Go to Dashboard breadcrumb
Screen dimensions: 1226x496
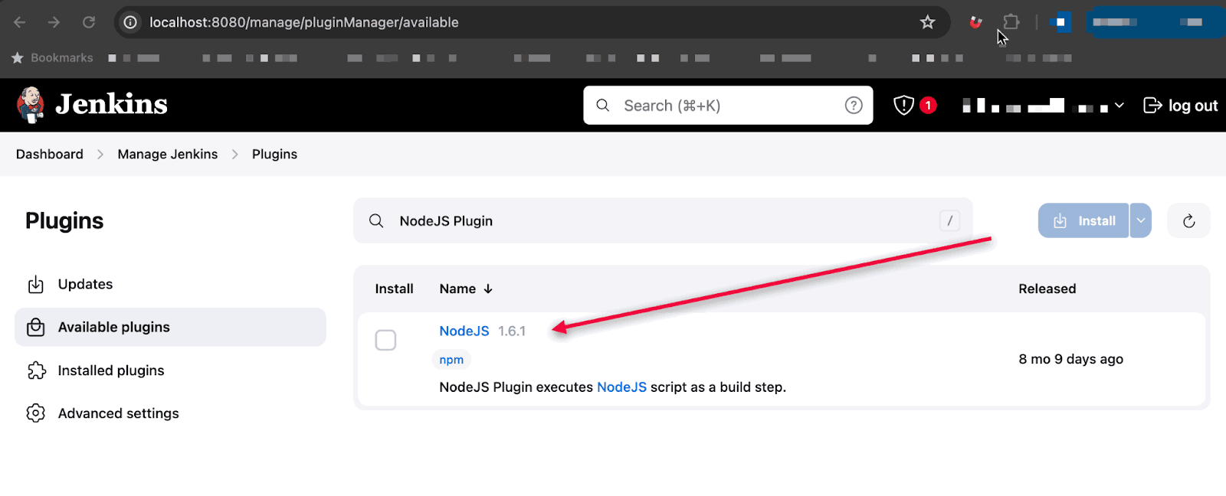(x=50, y=154)
